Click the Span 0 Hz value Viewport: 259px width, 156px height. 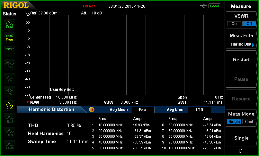pos(219,97)
